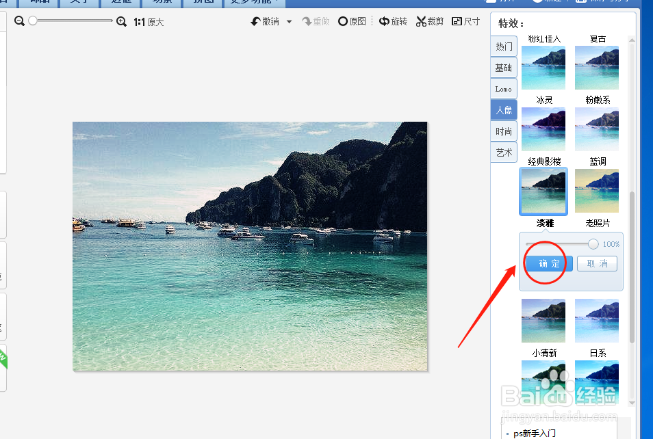Select the 人像 portrait effects tab

[x=504, y=110]
